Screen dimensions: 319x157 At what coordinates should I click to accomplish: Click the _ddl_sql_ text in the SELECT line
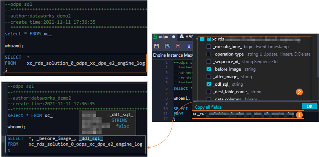coord(91,139)
